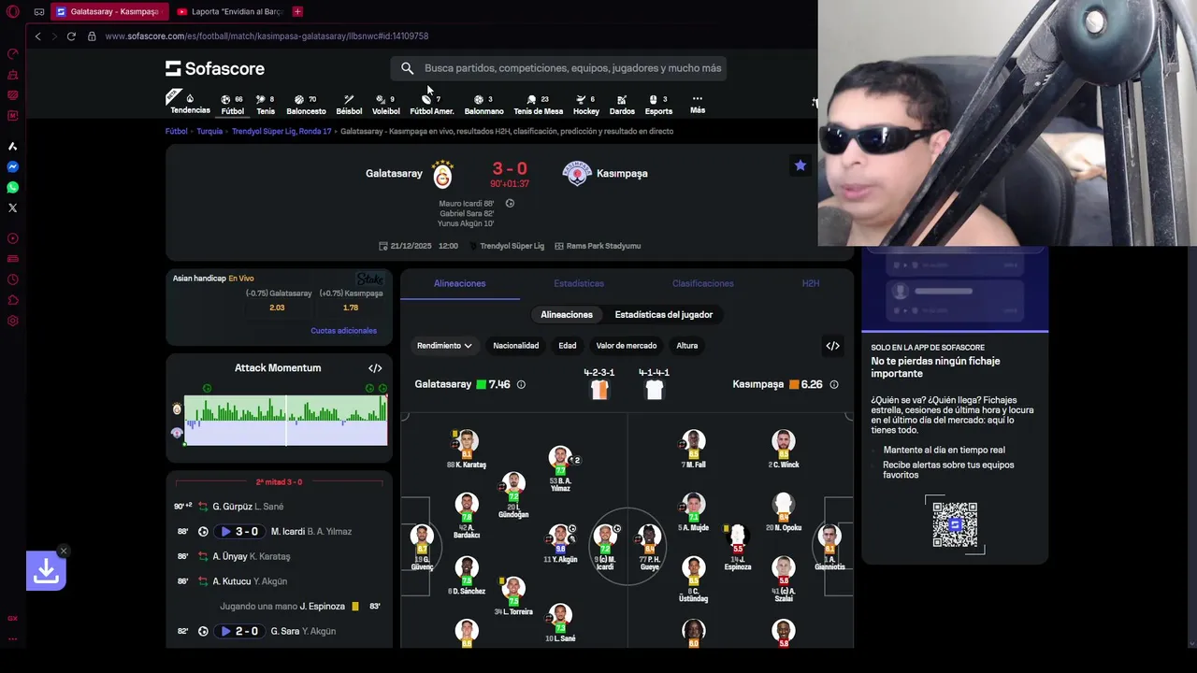Image resolution: width=1197 pixels, height=673 pixels.
Task: Select the Altura filter chip
Action: coord(687,346)
